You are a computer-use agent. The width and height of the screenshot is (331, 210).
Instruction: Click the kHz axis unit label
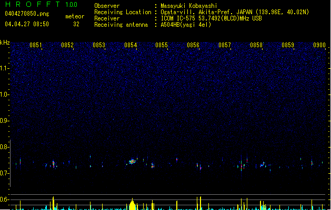(x=5, y=43)
